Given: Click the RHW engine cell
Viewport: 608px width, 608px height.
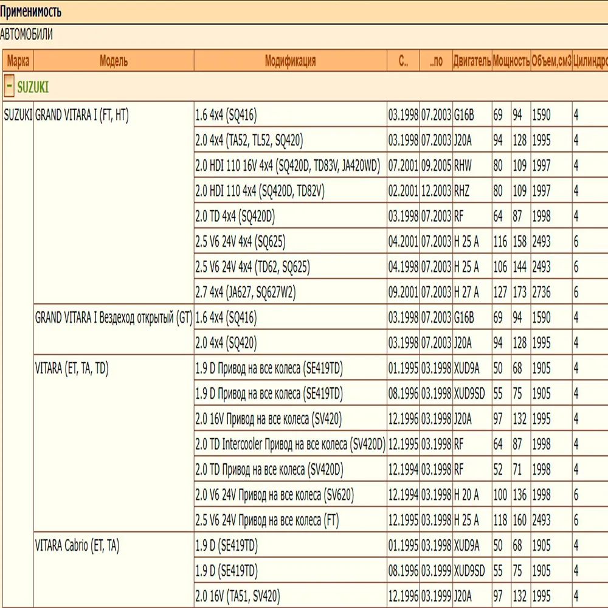Looking at the screenshot, I should pos(463,166).
